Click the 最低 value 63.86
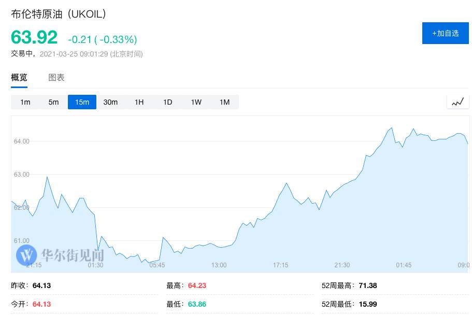Viewport: 472px width, 316px height. (x=197, y=304)
